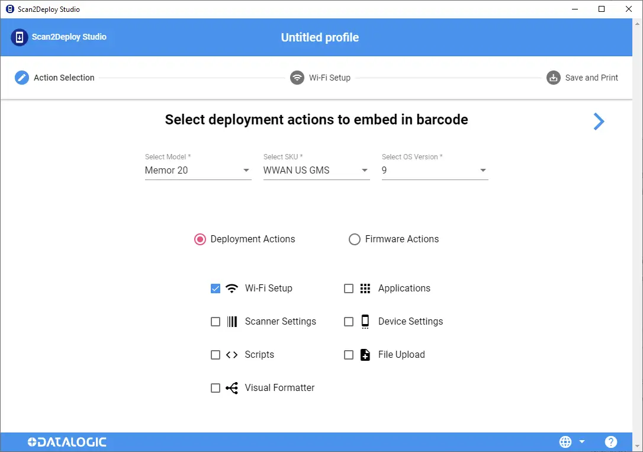
Task: Go to next step with right chevron
Action: pos(599,121)
